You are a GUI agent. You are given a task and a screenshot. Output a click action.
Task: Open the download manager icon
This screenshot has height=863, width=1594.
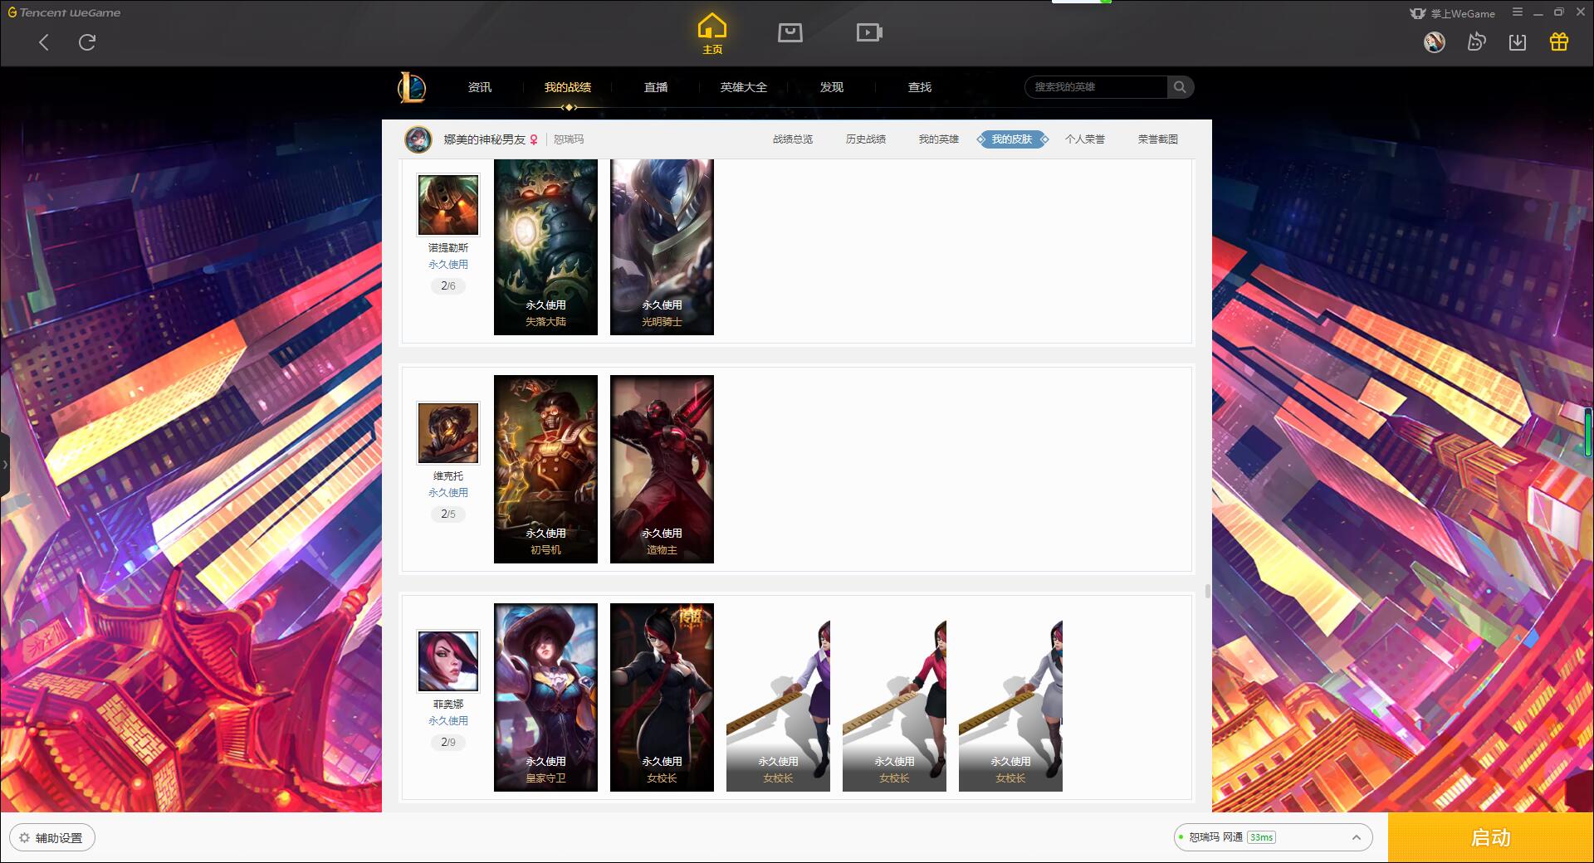1518,41
